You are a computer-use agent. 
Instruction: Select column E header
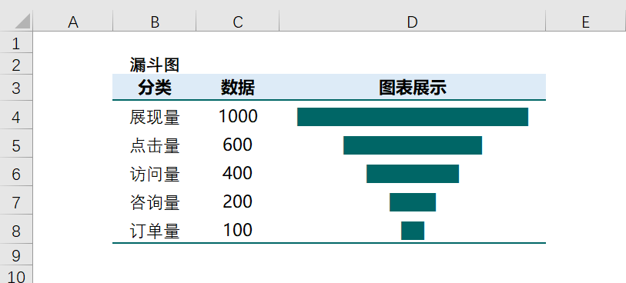pos(586,21)
